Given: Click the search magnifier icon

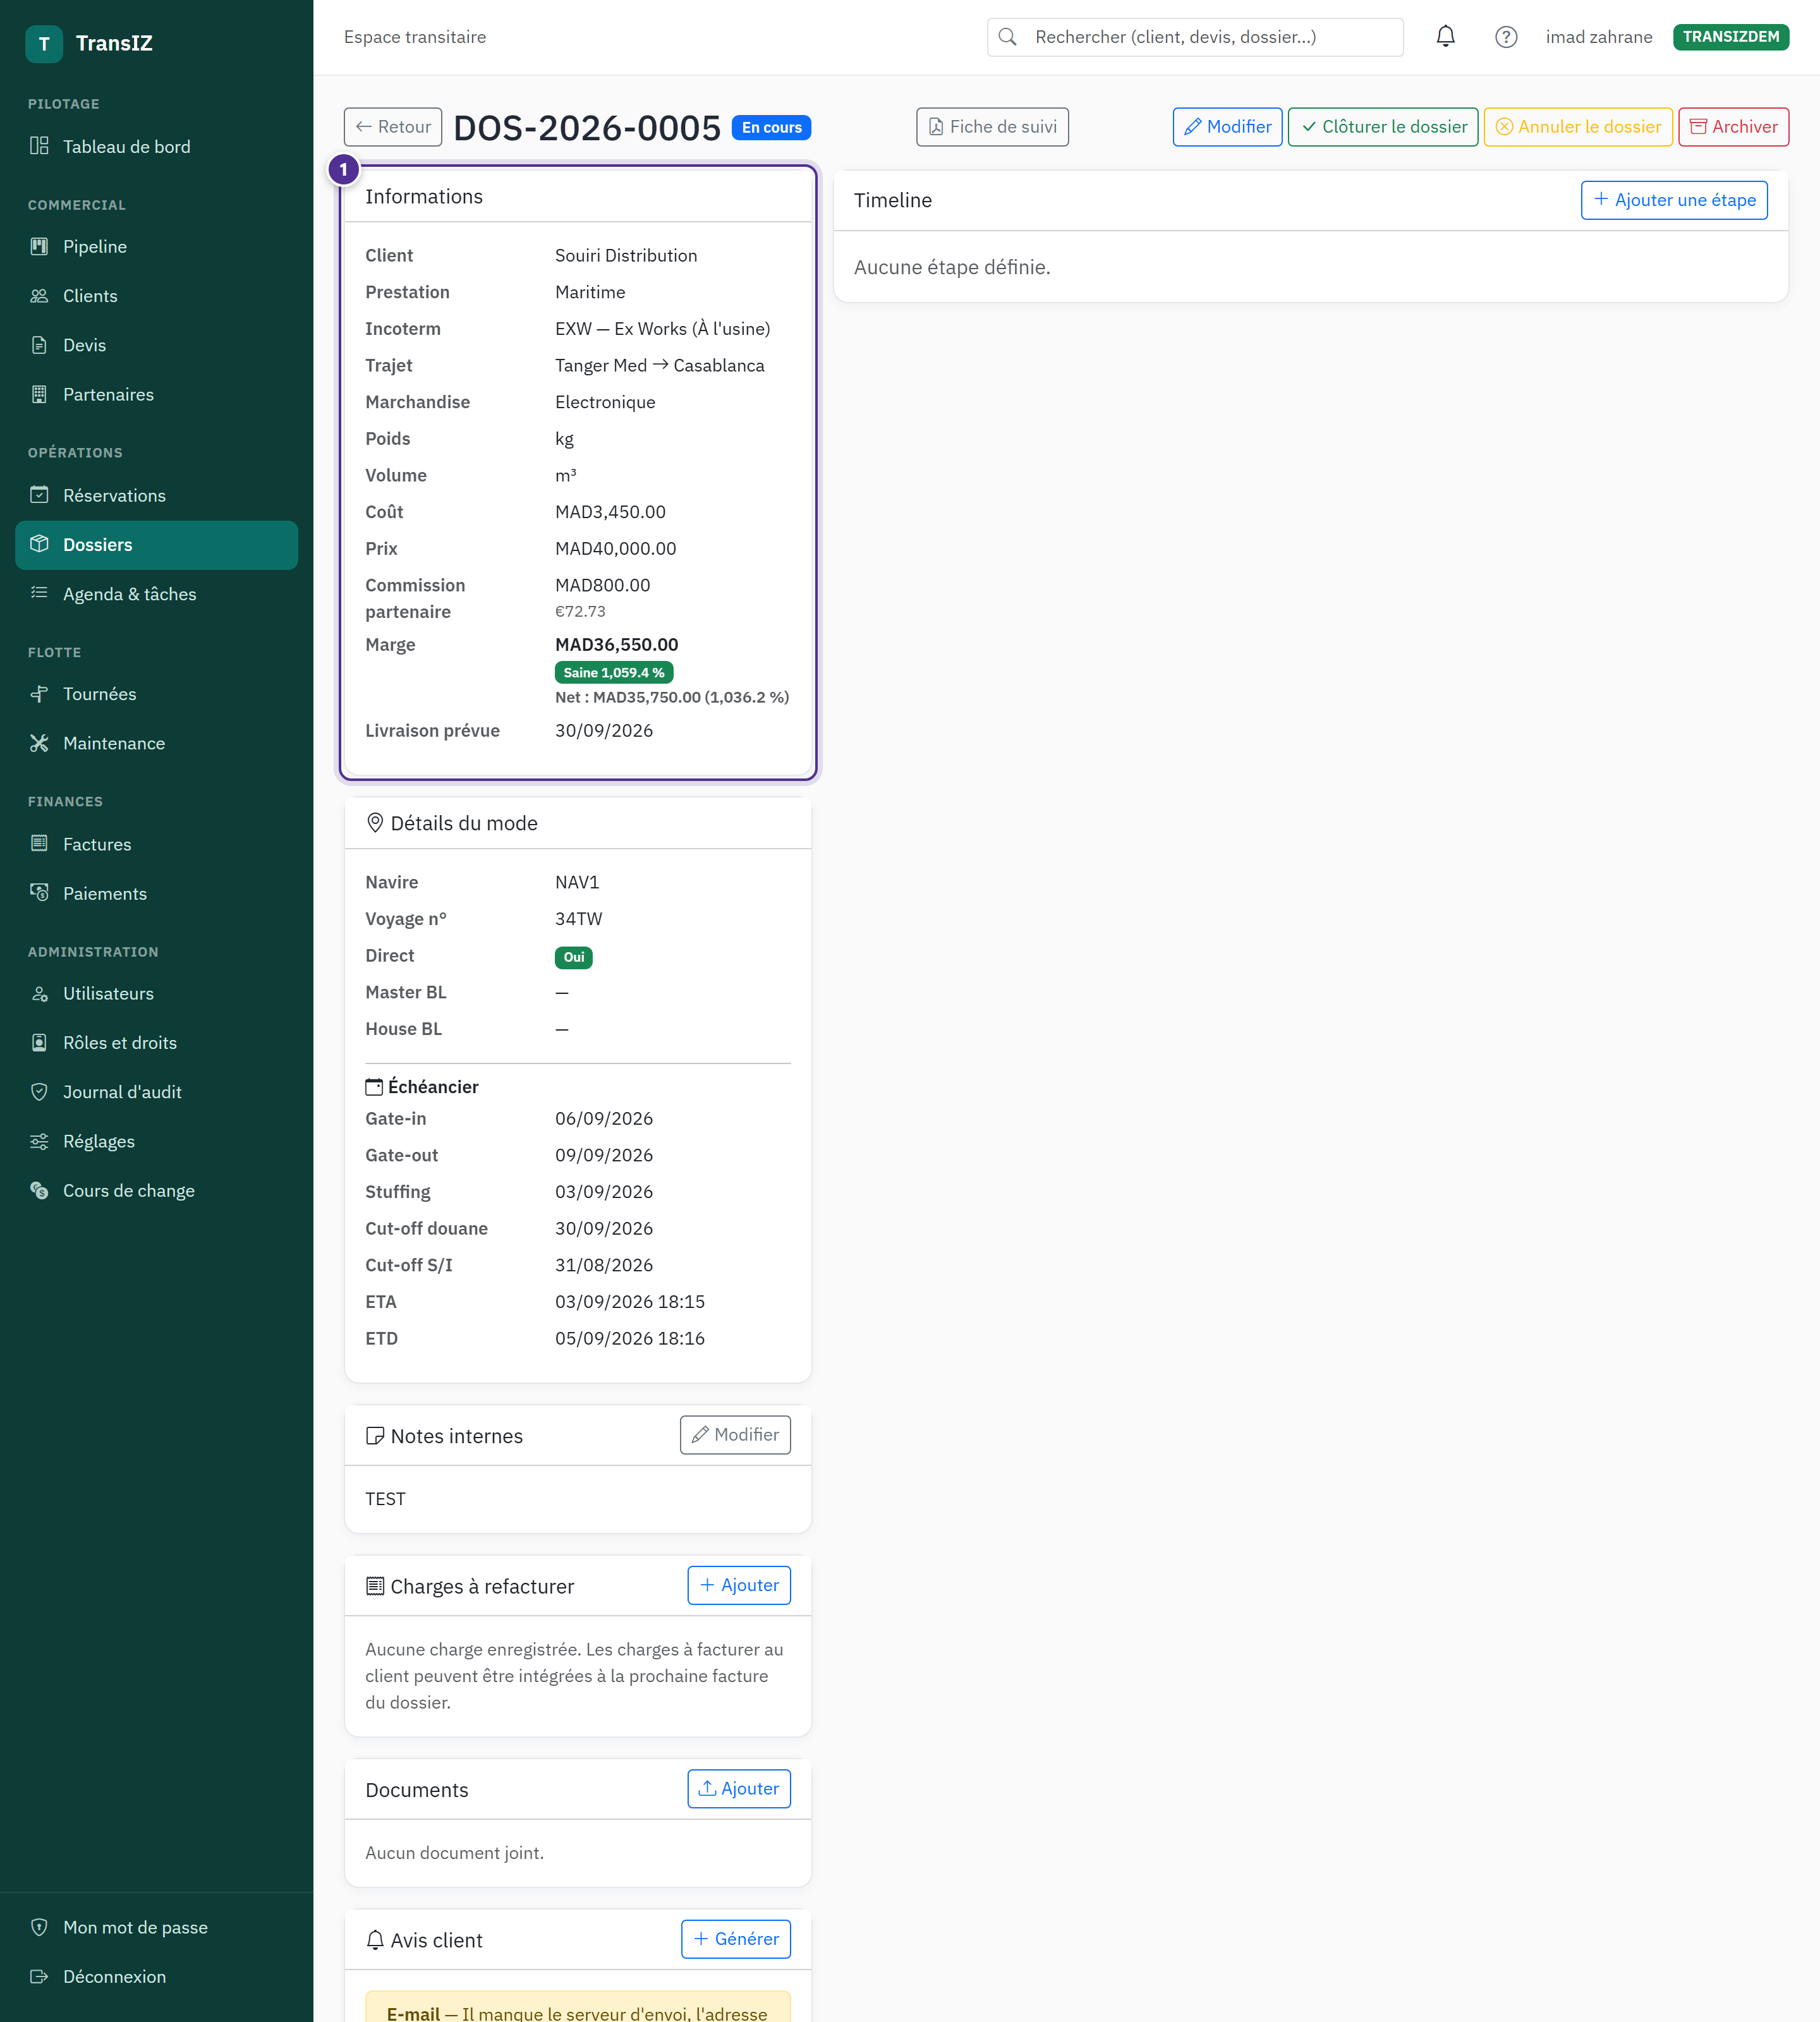Looking at the screenshot, I should 1008,37.
